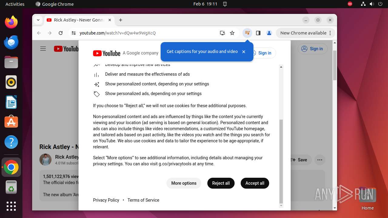Viewport: 388px width, 218px height.
Task: Click the More options button
Action: pos(184,183)
